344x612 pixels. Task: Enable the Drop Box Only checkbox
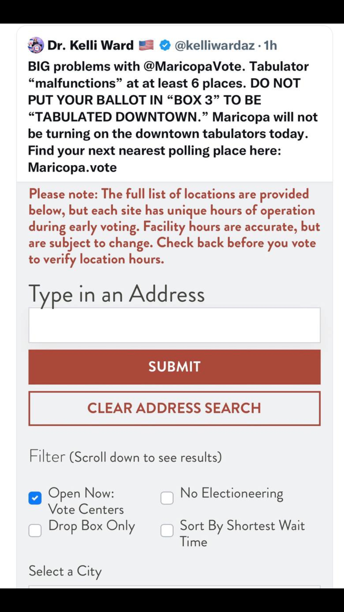click(35, 531)
